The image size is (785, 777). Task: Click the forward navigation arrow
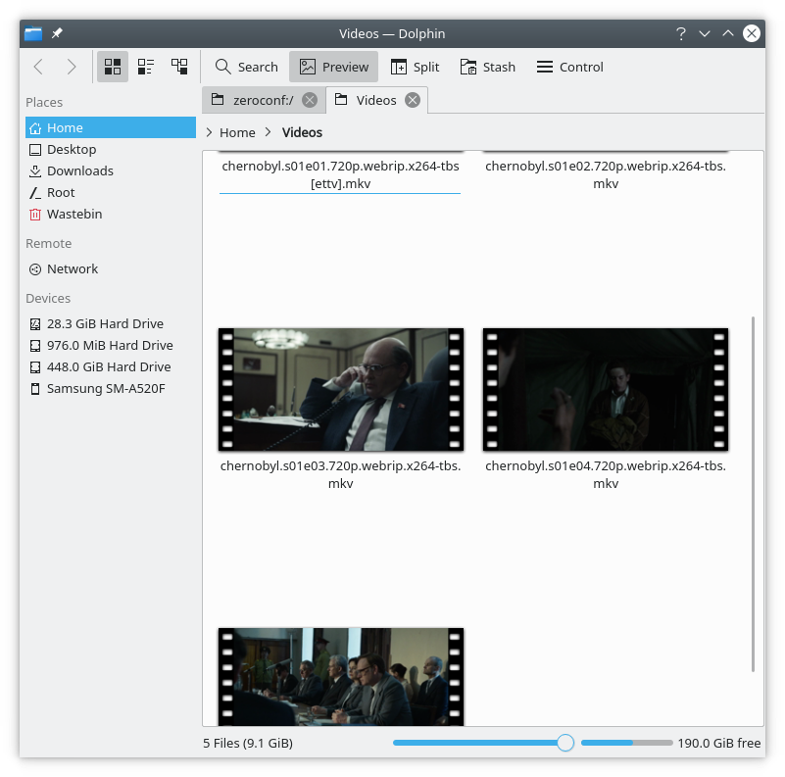pos(72,67)
